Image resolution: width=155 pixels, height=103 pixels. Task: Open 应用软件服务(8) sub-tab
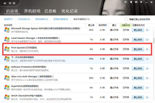coord(61,19)
